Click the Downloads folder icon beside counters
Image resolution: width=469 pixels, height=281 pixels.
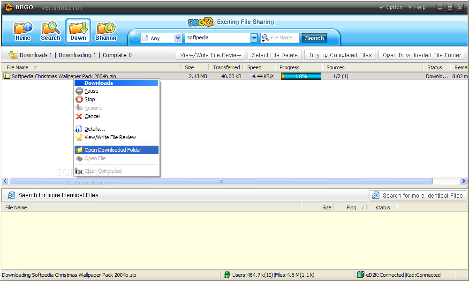[x=13, y=55]
